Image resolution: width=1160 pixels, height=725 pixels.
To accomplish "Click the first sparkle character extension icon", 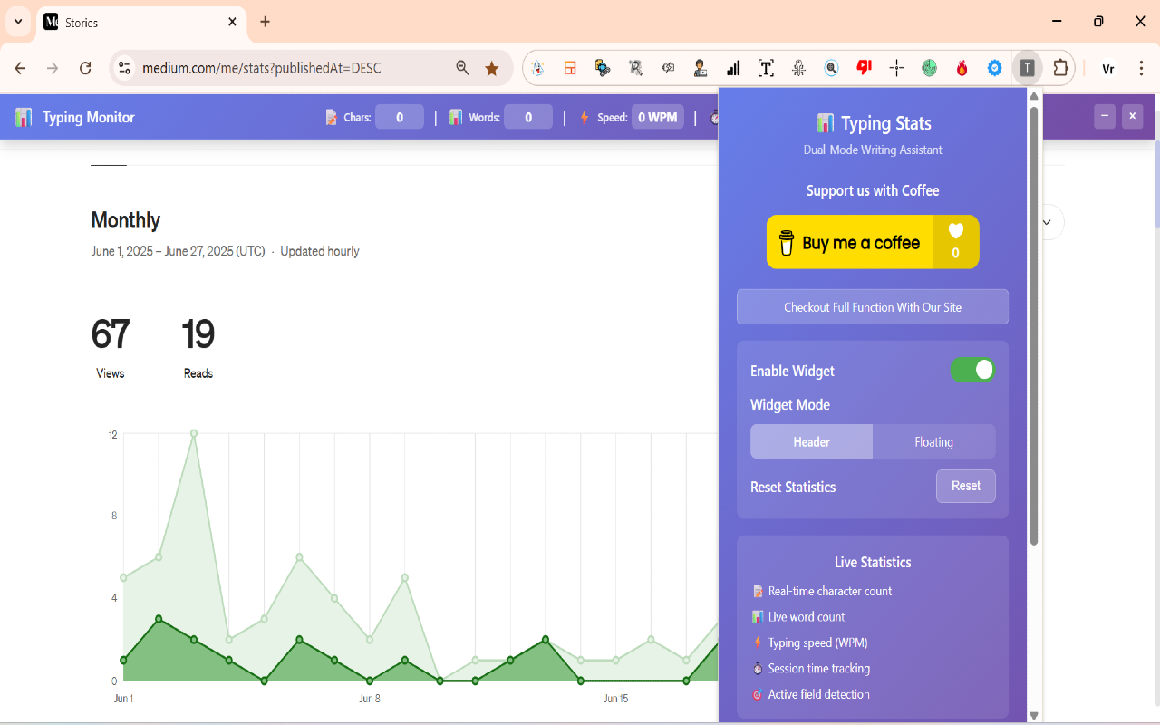I will click(537, 68).
